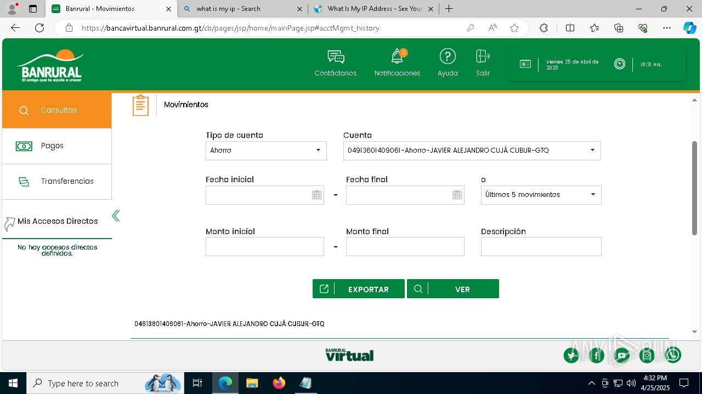This screenshot has width=702, height=394.
Task: Refresh the browser page
Action: click(39, 28)
